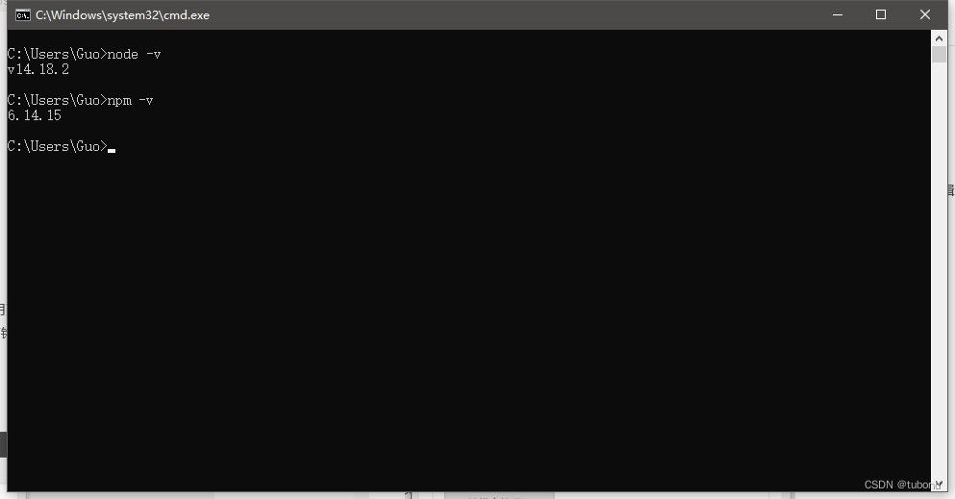
Task: Select the v14.18.2 output line
Action: (x=38, y=69)
